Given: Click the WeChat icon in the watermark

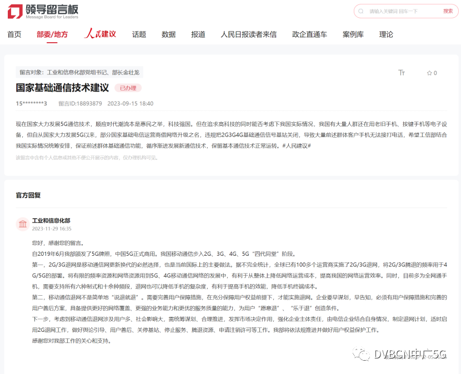Looking at the screenshot, I should click(362, 354).
